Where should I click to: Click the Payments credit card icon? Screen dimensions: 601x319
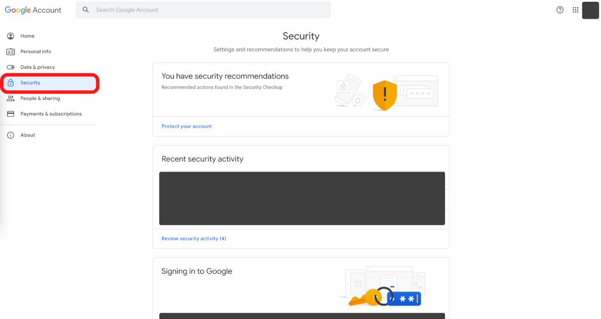(11, 114)
